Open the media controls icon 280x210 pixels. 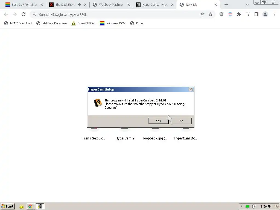[248, 14]
